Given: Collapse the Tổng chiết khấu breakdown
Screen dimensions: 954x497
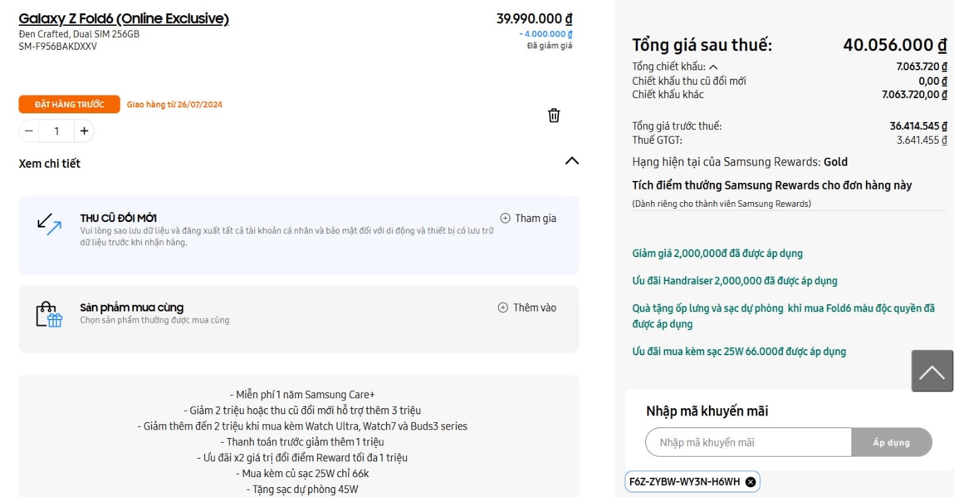Looking at the screenshot, I should coord(714,67).
